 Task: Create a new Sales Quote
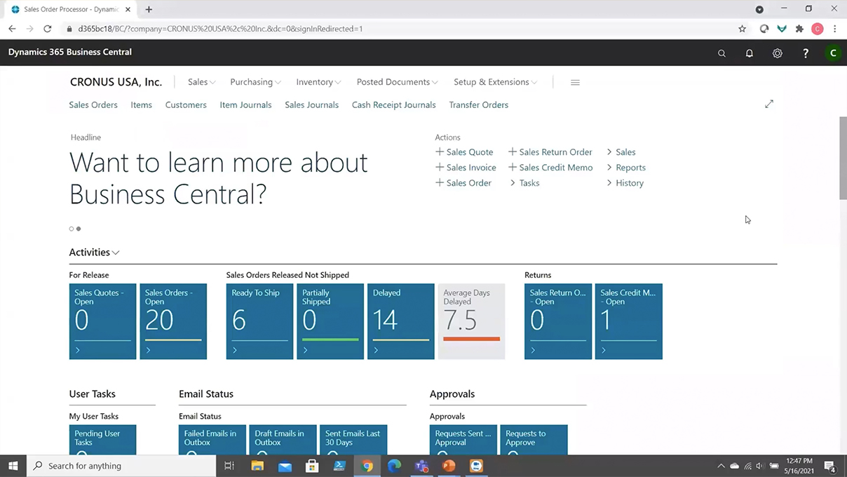464,152
